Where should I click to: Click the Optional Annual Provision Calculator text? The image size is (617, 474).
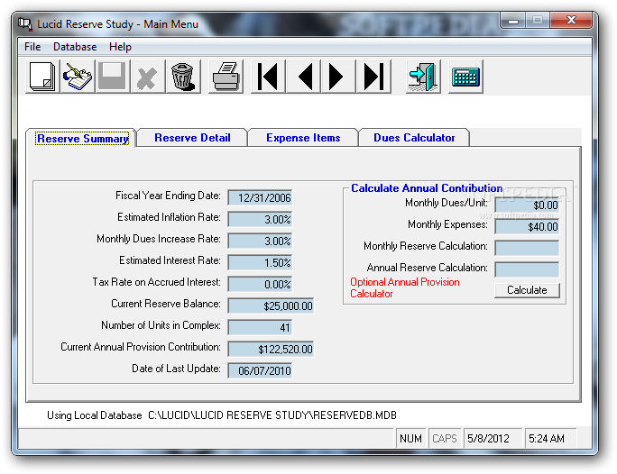[404, 287]
